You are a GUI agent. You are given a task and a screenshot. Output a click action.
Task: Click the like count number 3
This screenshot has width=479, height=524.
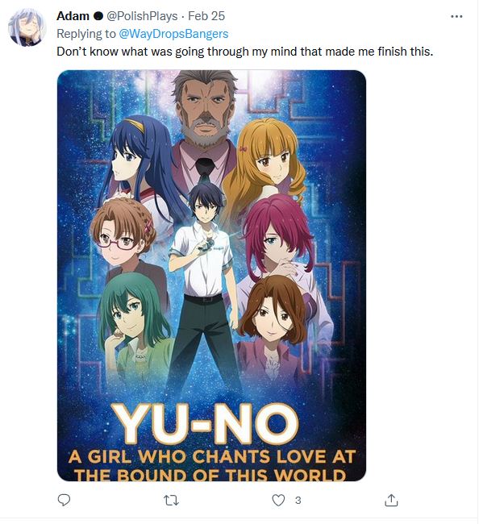pos(298,501)
